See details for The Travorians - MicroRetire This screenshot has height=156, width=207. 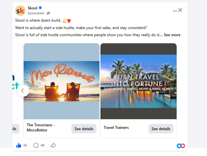pos(84,129)
